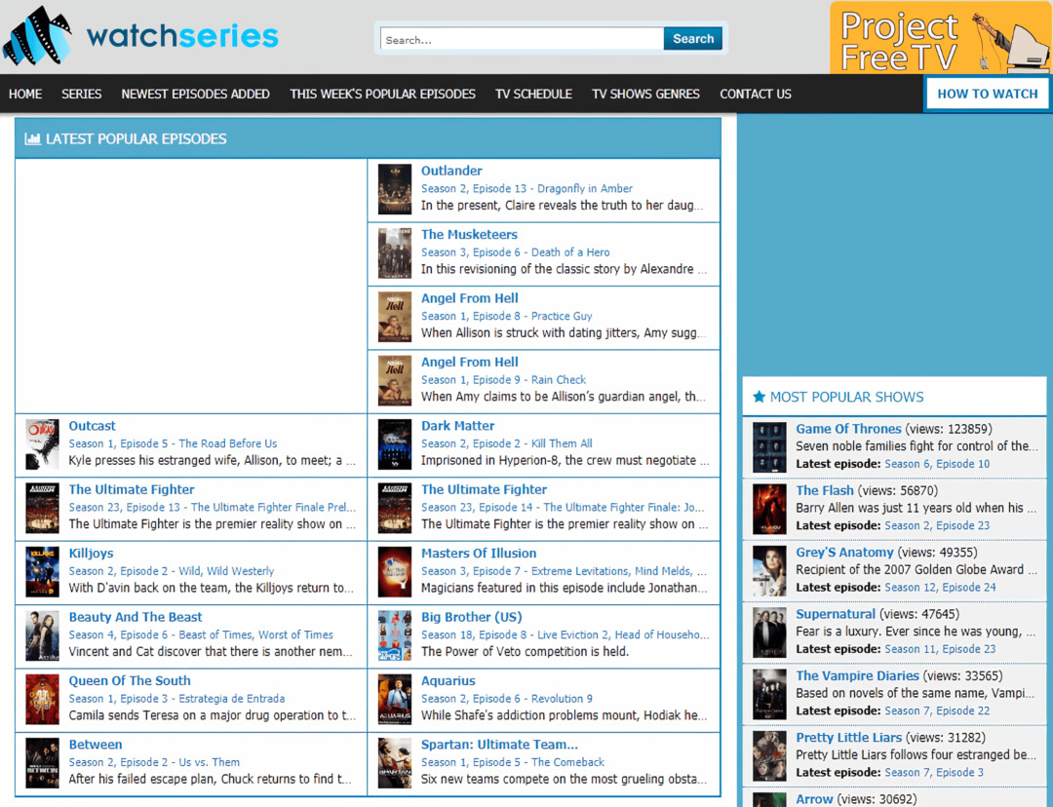Open the Masters Of Illusion thumbnail
The image size is (1053, 807).
tap(395, 572)
